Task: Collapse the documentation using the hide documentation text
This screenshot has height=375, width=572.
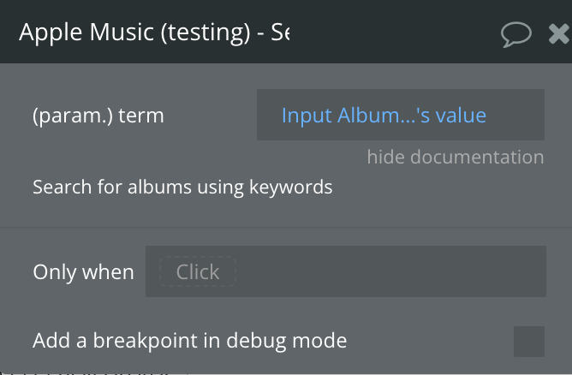Action: coord(456,157)
